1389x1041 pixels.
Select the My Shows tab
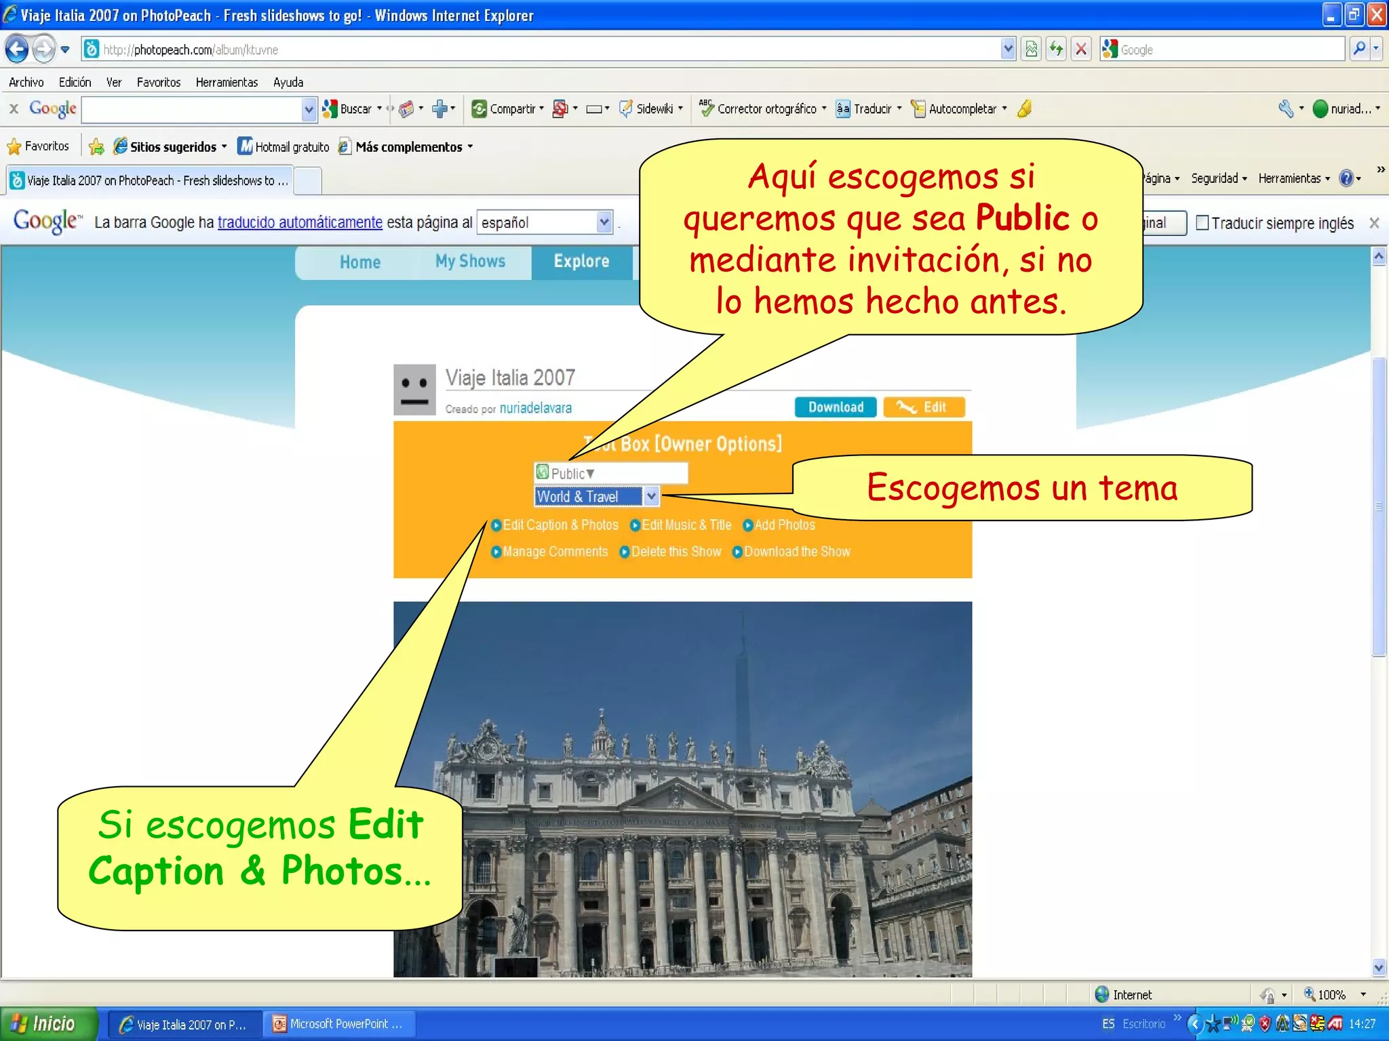pos(471,262)
